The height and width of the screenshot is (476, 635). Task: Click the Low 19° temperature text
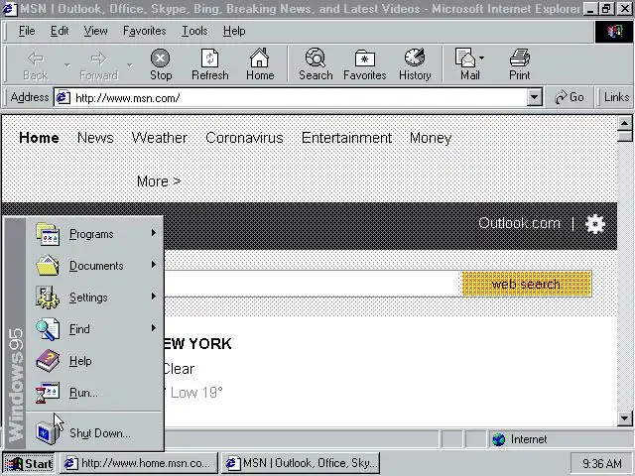pos(196,393)
